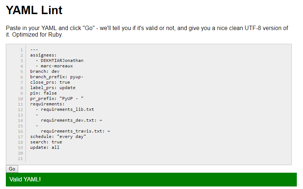
Task: Click the 'requirements_travis.txt: ~' line
Action: coord(75,131)
